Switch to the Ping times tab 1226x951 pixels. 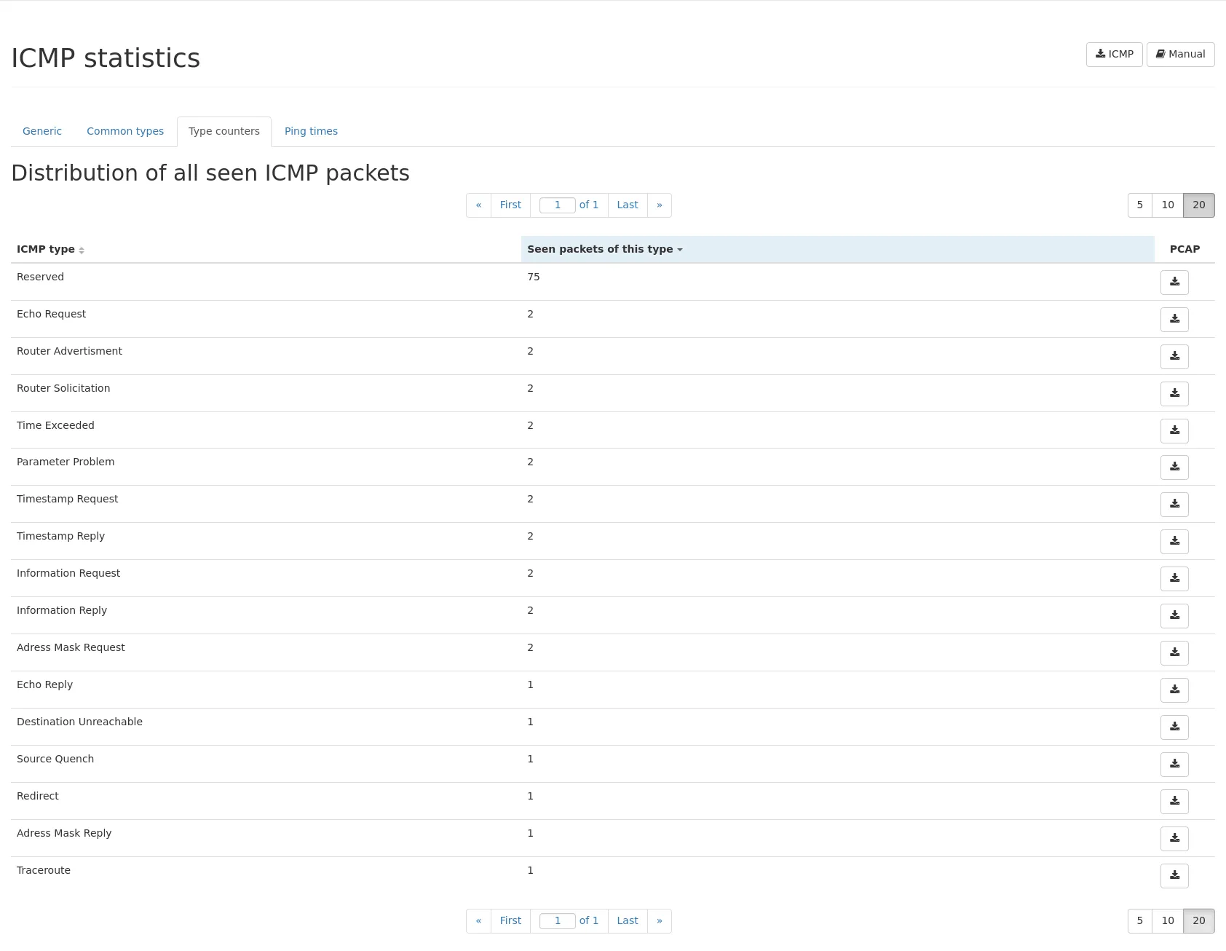311,132
